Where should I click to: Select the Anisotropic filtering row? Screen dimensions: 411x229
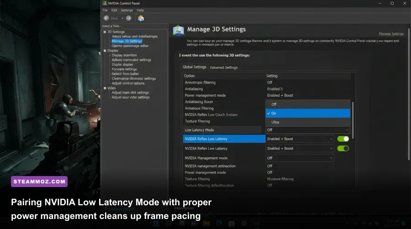coord(267,83)
